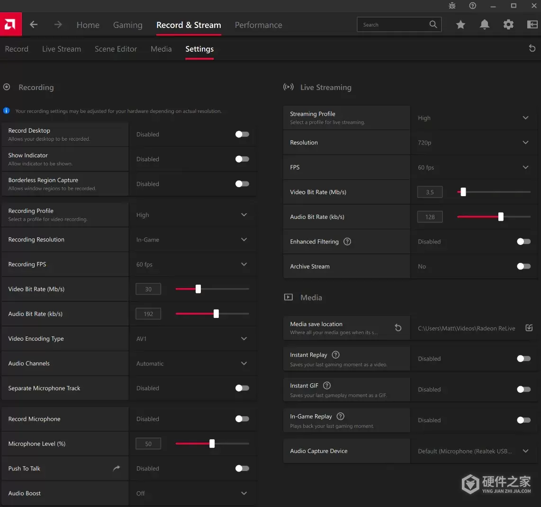The image size is (541, 507).
Task: Toggle the sidebar panel icon
Action: click(x=532, y=25)
